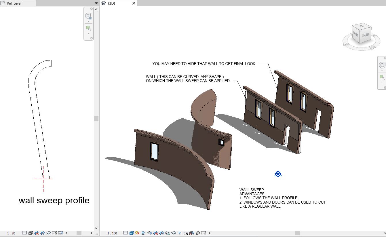Toggle crop region visibility in Ref. Level view
The image size is (386, 237).
coord(42,233)
